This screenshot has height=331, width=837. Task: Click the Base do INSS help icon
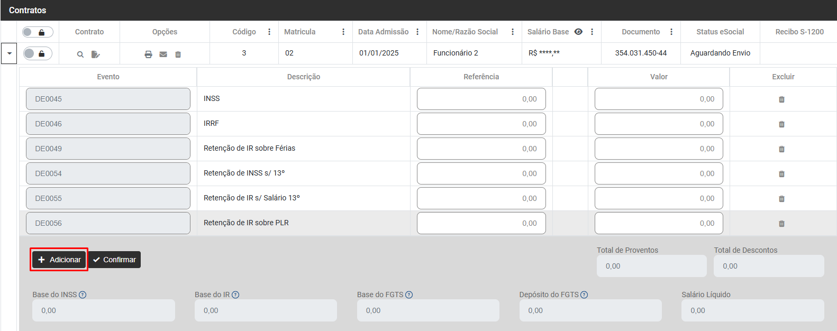pos(83,295)
